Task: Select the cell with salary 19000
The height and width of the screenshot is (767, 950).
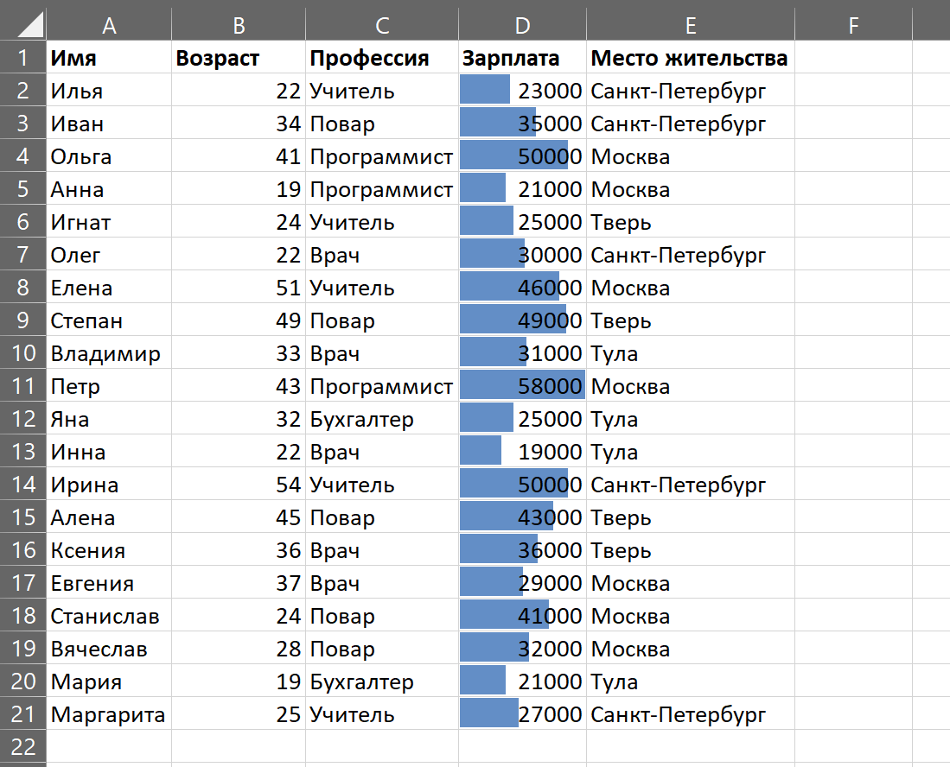Action: click(x=522, y=452)
